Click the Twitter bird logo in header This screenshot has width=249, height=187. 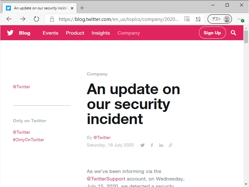10,33
